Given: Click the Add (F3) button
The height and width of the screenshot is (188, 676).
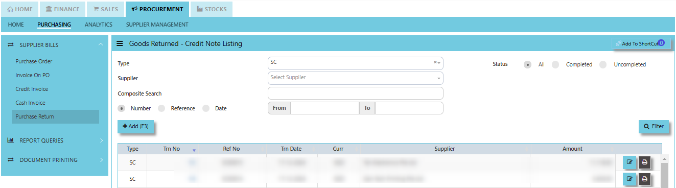Looking at the screenshot, I should [135, 126].
